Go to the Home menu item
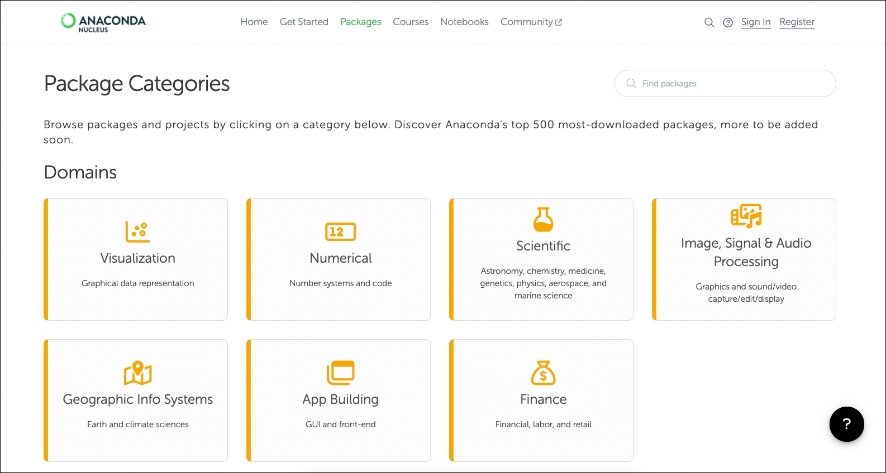 [x=254, y=22]
